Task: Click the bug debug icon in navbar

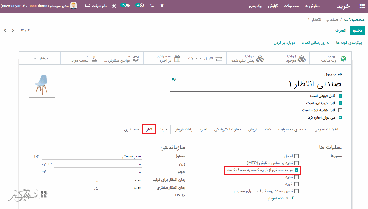Action: (162, 6)
